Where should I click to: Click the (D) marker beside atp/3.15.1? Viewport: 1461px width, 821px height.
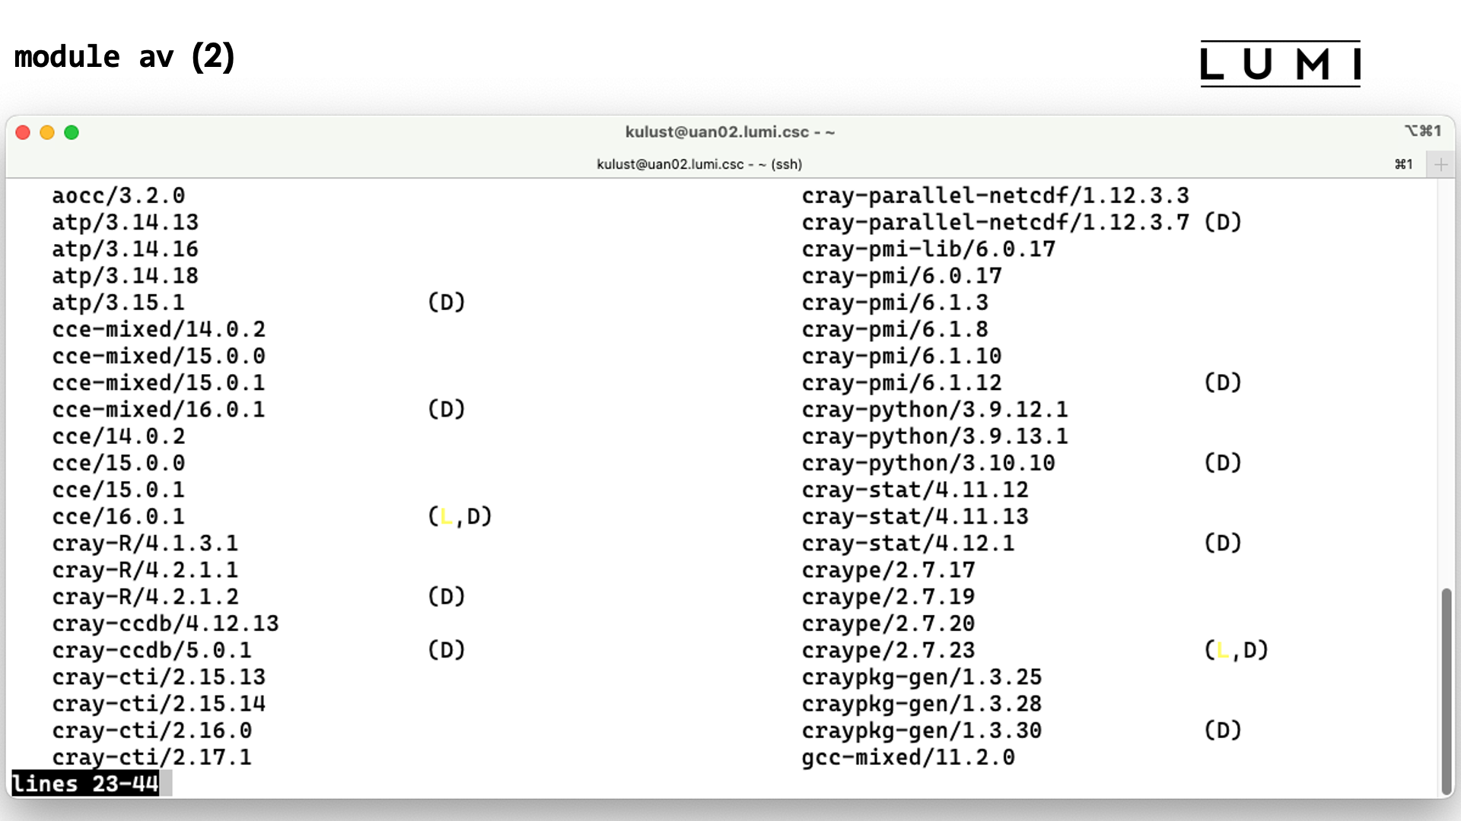447,303
